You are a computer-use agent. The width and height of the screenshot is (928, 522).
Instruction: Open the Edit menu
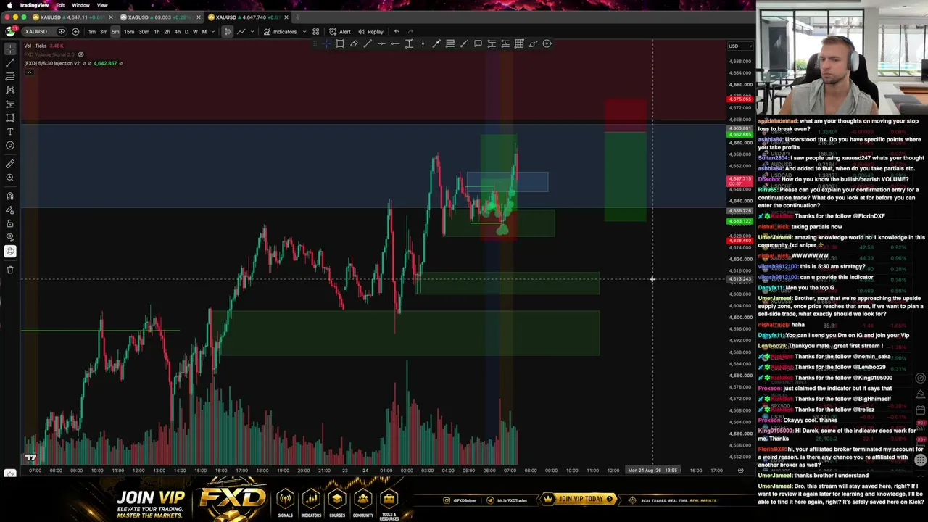(60, 5)
